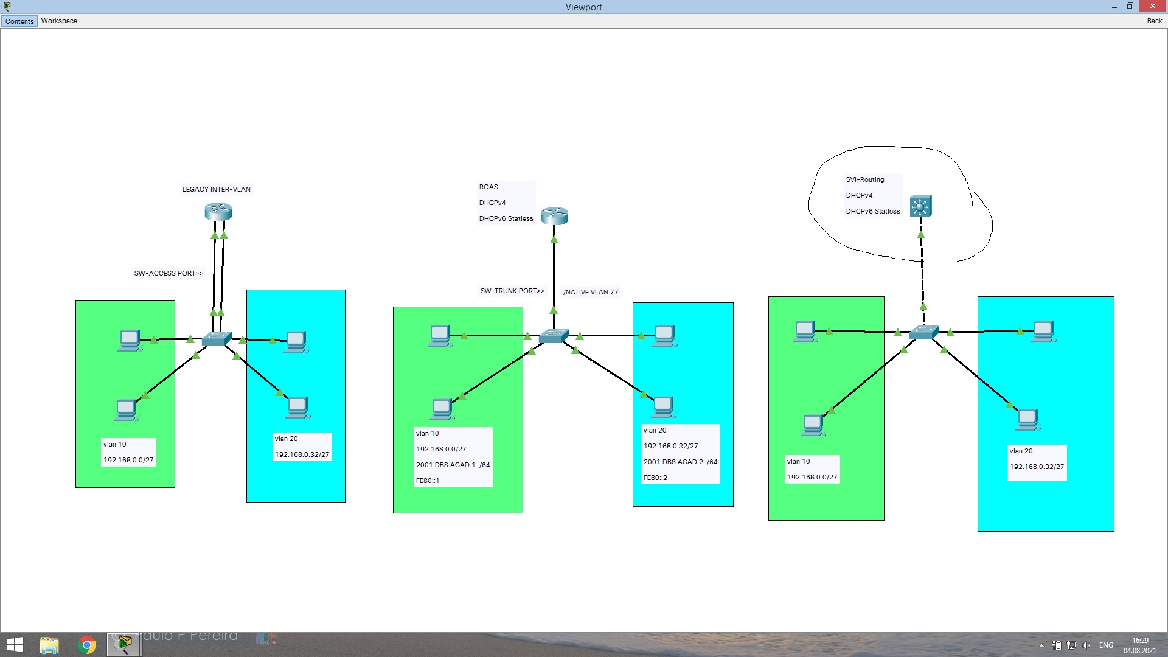Screen dimensions: 1168x657
Task: Click the Windows Start button
Action: [x=15, y=645]
